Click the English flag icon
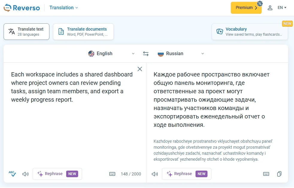Screen dimensions: 294x188 tap(91, 54)
